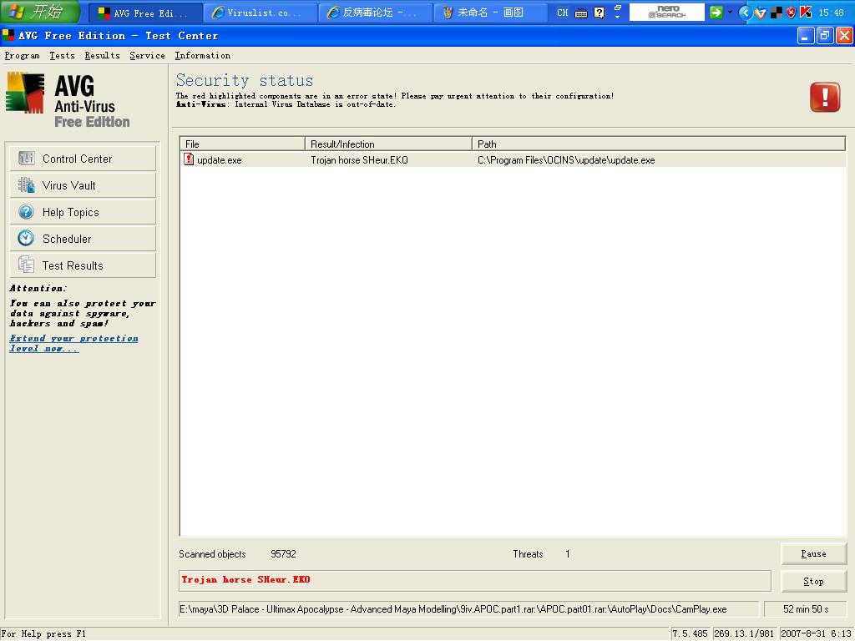Click the language bar restore icon

point(618,8)
